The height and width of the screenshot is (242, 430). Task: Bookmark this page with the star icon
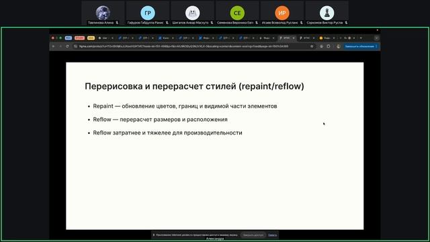[x=312, y=46]
